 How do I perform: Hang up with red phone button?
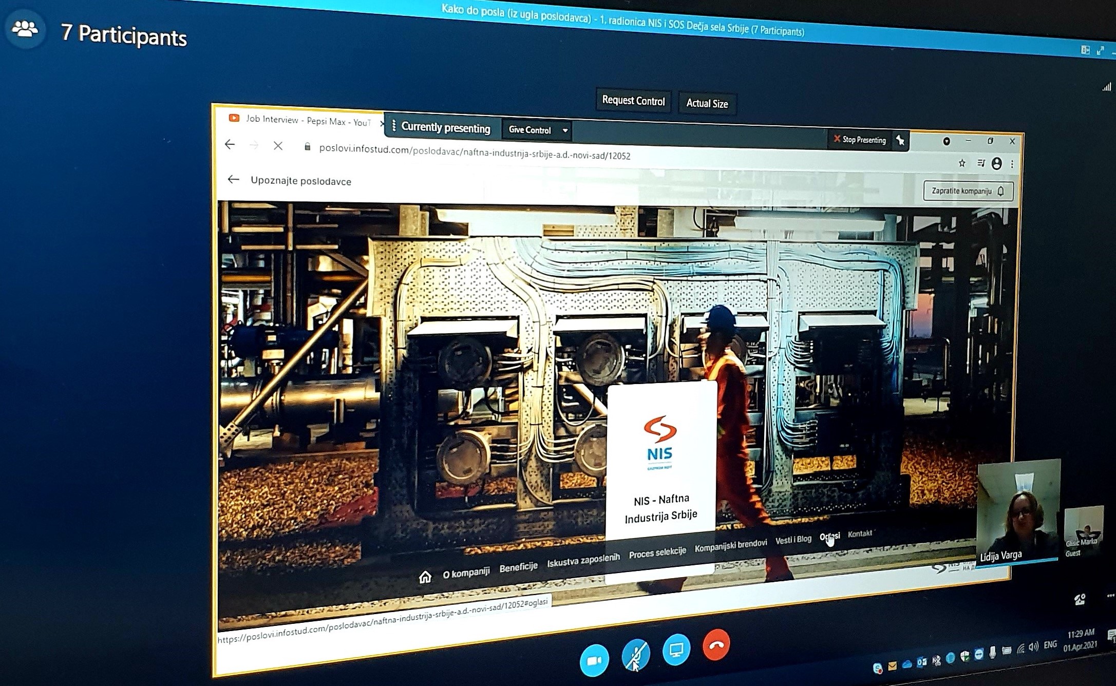[x=716, y=645]
